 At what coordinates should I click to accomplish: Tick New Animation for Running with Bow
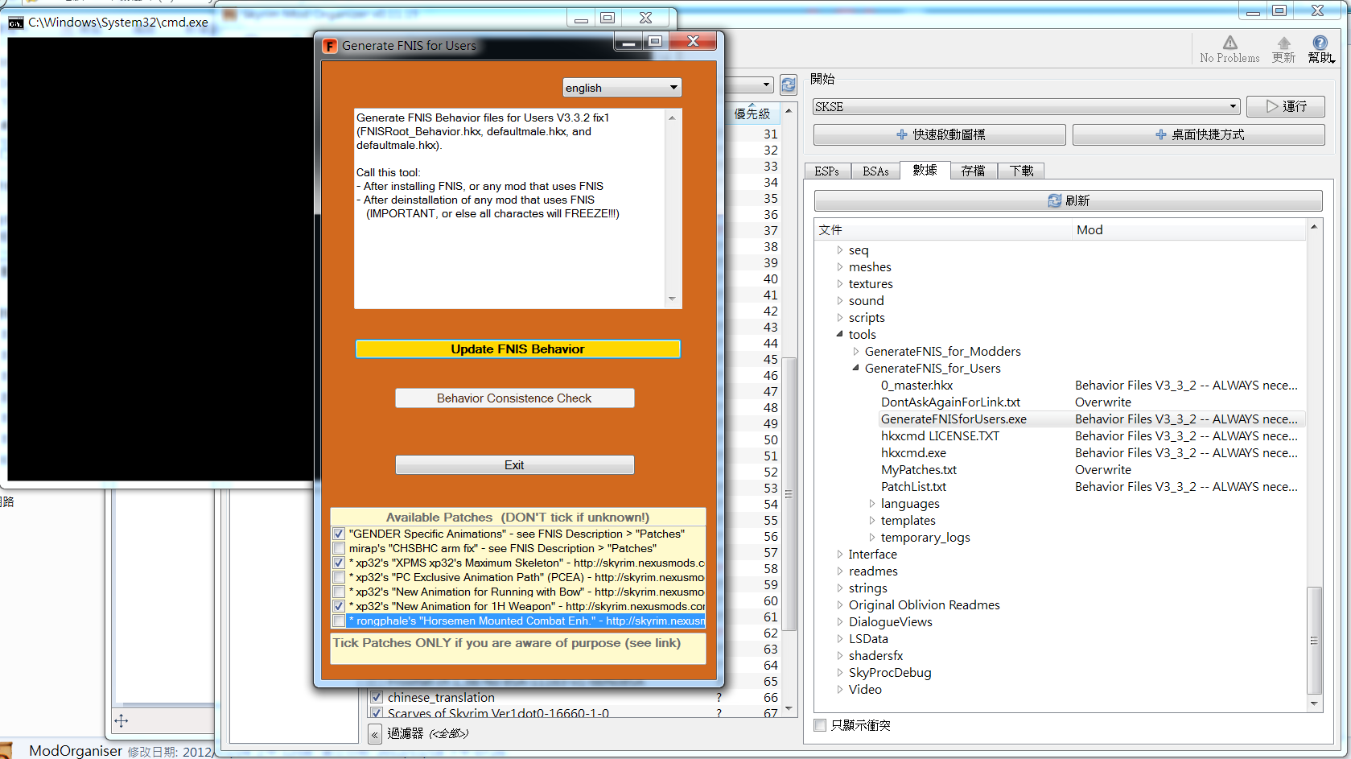[339, 592]
